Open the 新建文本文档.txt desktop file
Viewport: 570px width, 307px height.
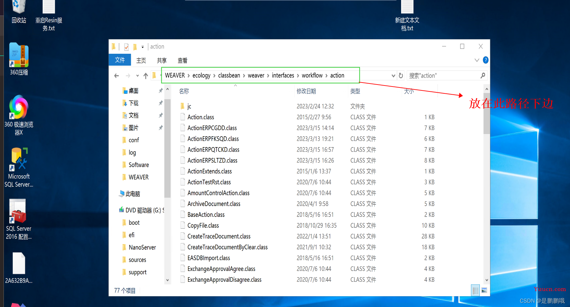click(x=407, y=16)
